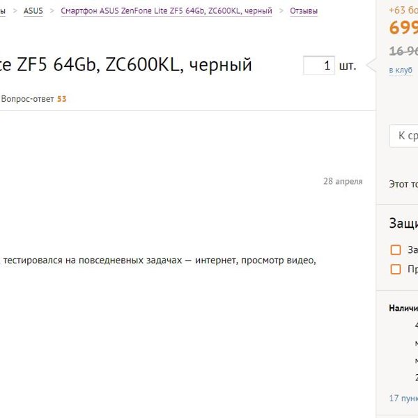Click the в клуб link

pyautogui.click(x=401, y=70)
